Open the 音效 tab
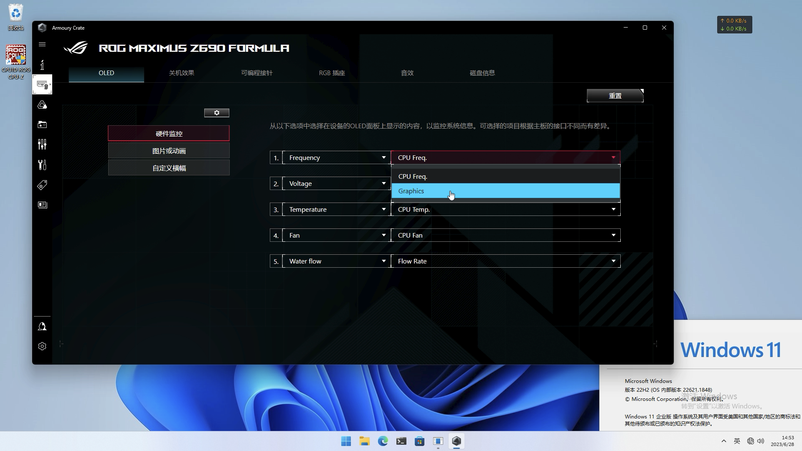Image resolution: width=802 pixels, height=451 pixels. click(x=407, y=73)
